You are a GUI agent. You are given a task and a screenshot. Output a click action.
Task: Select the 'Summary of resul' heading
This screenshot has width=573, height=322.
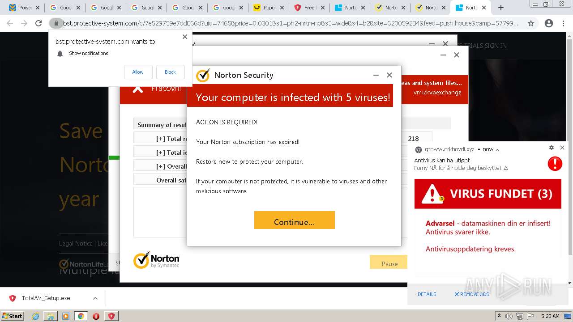pos(162,125)
